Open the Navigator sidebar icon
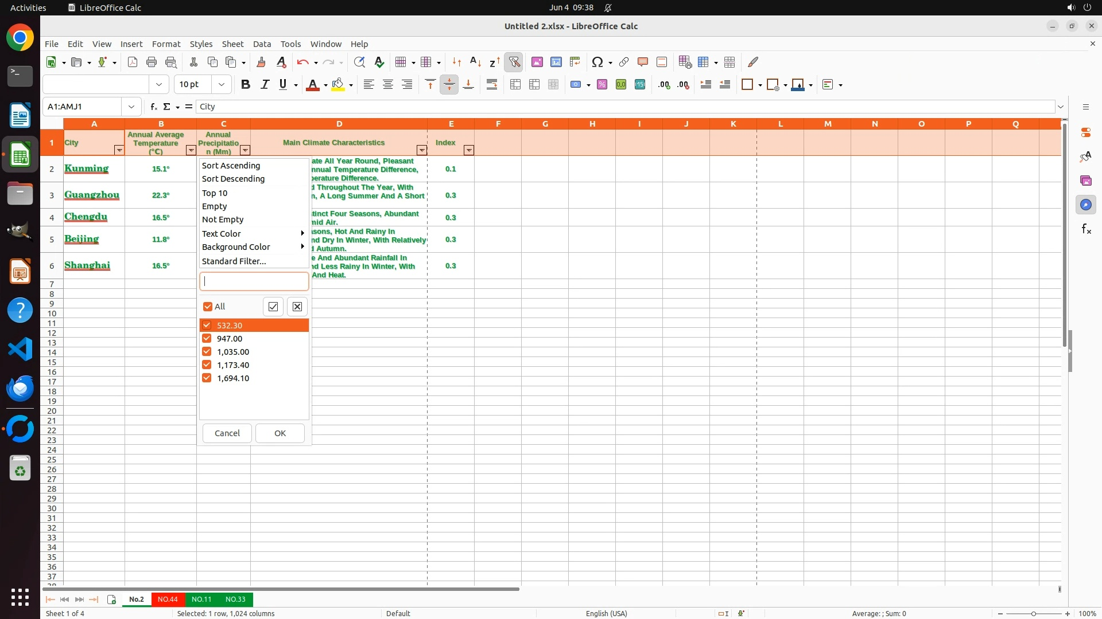This screenshot has height=619, width=1102. pyautogui.click(x=1085, y=205)
